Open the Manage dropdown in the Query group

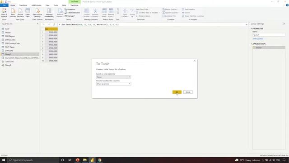(70, 16)
